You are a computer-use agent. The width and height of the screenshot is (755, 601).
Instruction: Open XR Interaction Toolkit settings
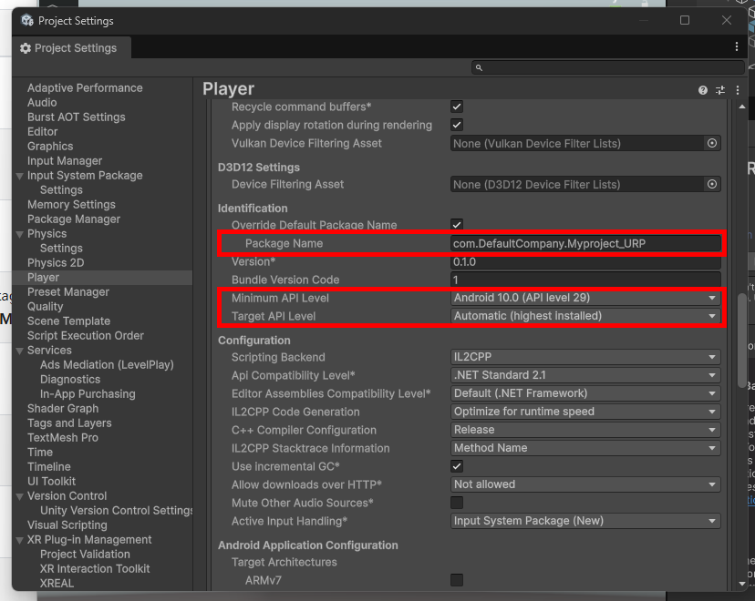point(95,569)
